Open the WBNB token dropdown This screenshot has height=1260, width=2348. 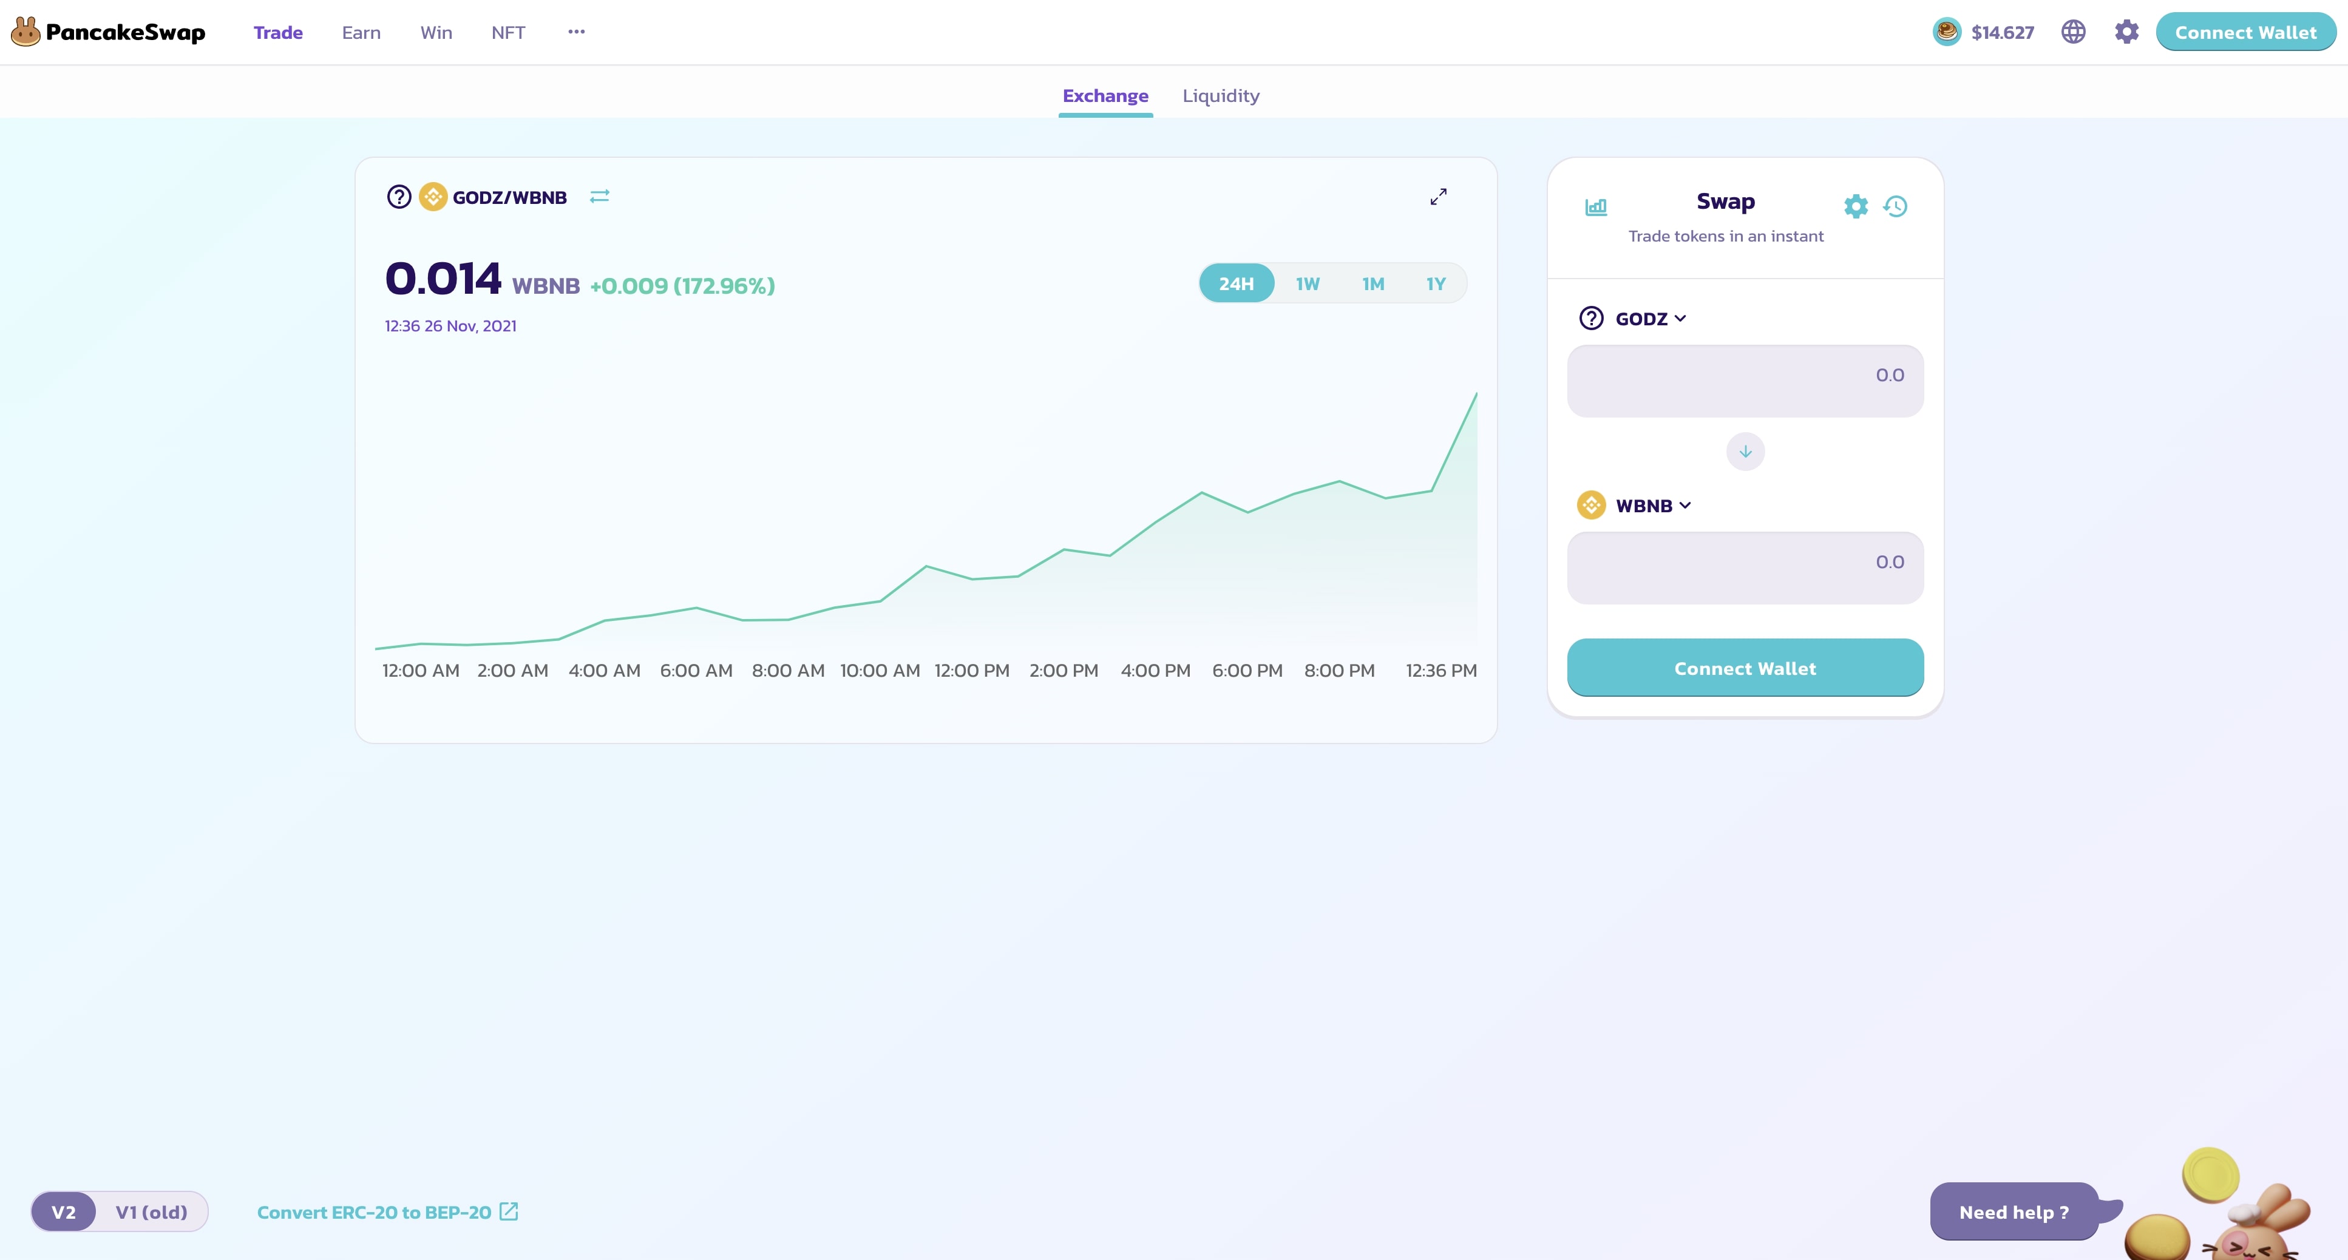(1652, 506)
